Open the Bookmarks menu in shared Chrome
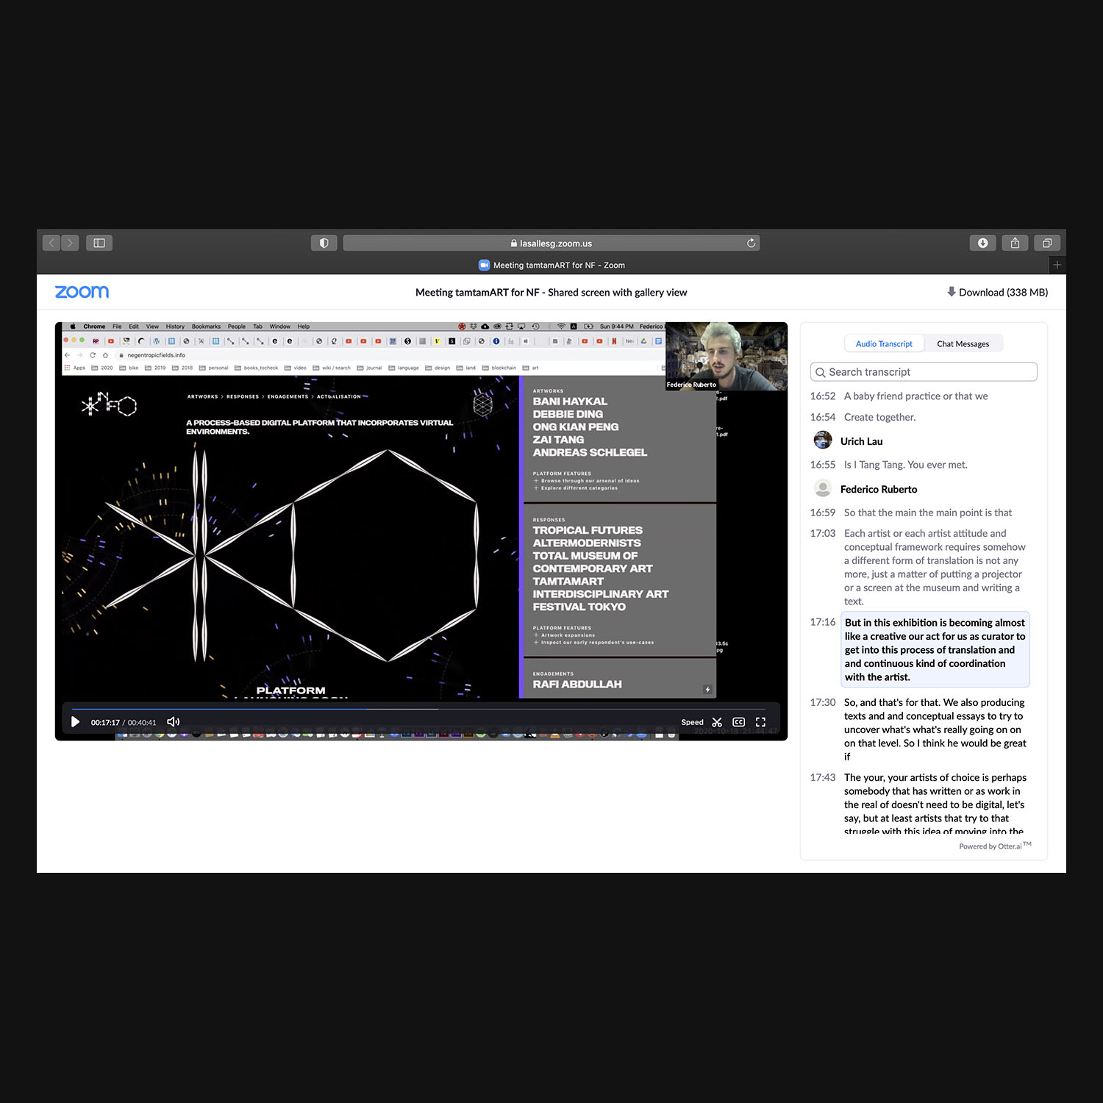 (206, 326)
